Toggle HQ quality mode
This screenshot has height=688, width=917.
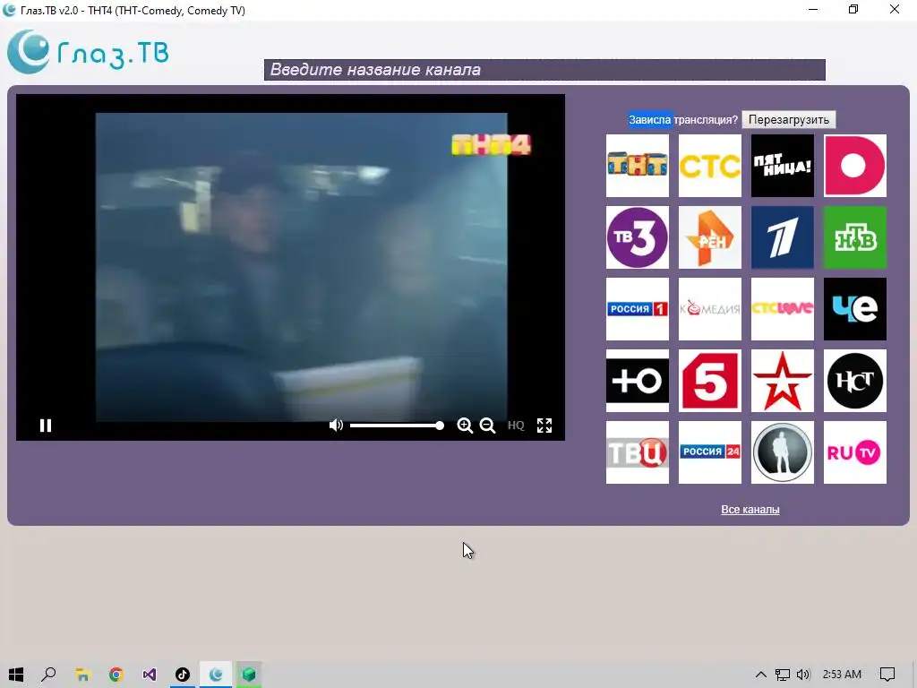point(516,426)
